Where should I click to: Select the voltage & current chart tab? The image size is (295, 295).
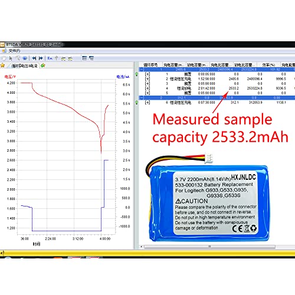(24, 66)
